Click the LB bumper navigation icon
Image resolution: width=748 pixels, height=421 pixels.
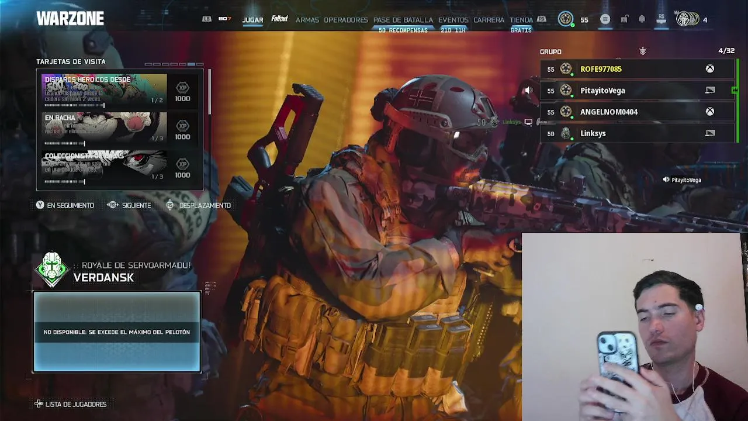click(206, 19)
